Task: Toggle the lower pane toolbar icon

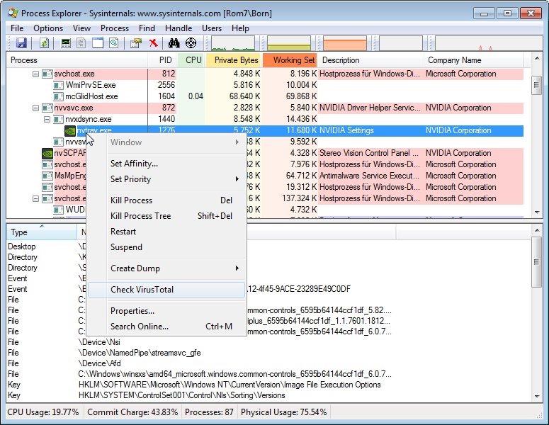Action: [x=98, y=43]
